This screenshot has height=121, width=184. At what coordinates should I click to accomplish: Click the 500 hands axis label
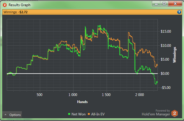tap(40, 95)
